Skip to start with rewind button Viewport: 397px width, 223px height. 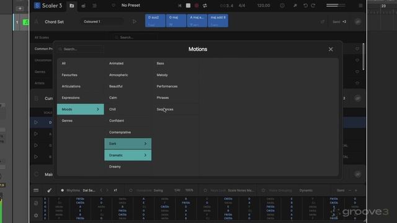tap(180, 6)
